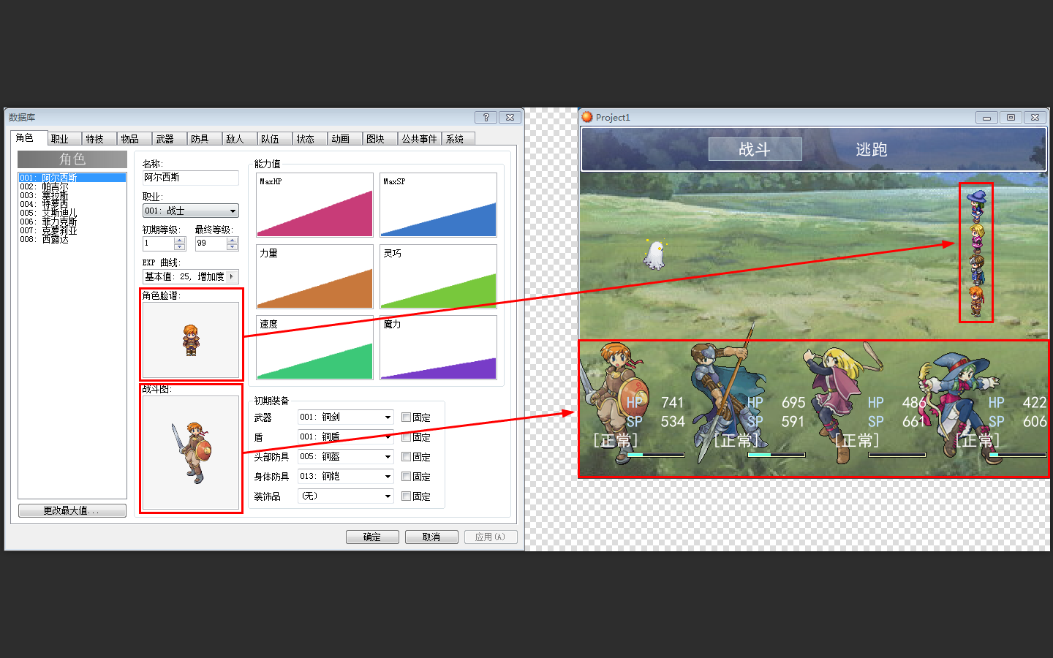Image resolution: width=1053 pixels, height=658 pixels.
Task: Select the blue-hat witch sprite in party column
Action: pyautogui.click(x=977, y=205)
